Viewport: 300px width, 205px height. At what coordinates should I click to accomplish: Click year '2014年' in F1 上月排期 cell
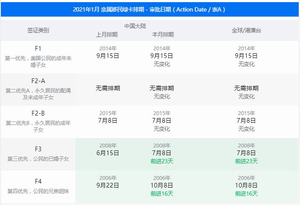(108, 48)
